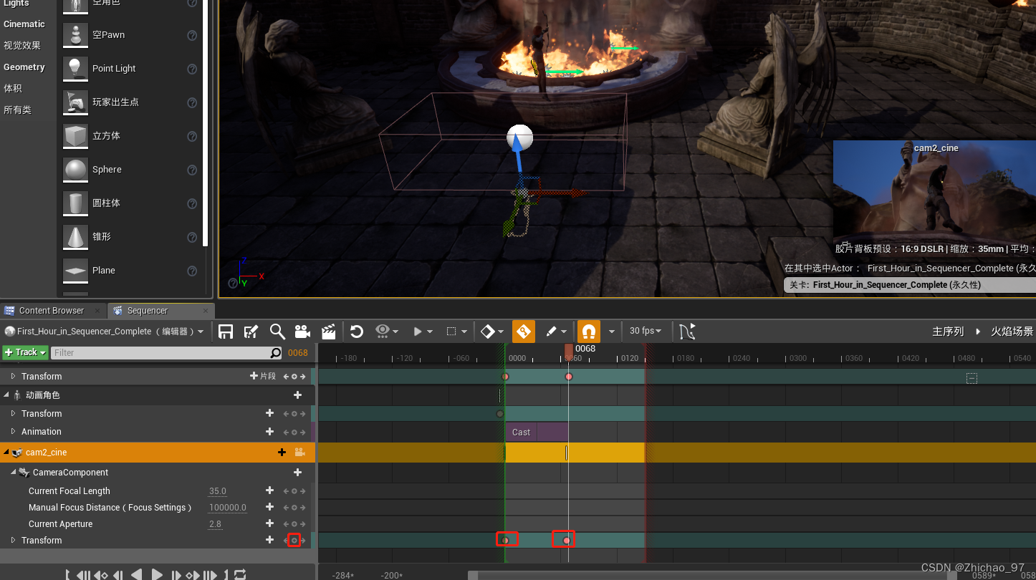The image size is (1036, 580).
Task: Click the camera icon on cam2_cine track
Action: (299, 452)
